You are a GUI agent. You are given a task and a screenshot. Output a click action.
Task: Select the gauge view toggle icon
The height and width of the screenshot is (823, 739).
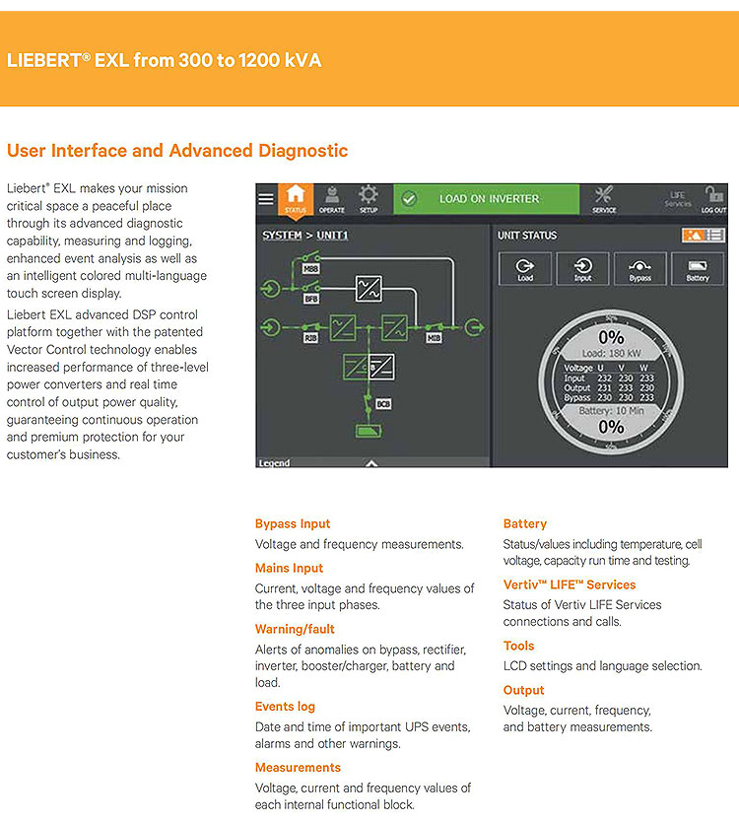693,236
